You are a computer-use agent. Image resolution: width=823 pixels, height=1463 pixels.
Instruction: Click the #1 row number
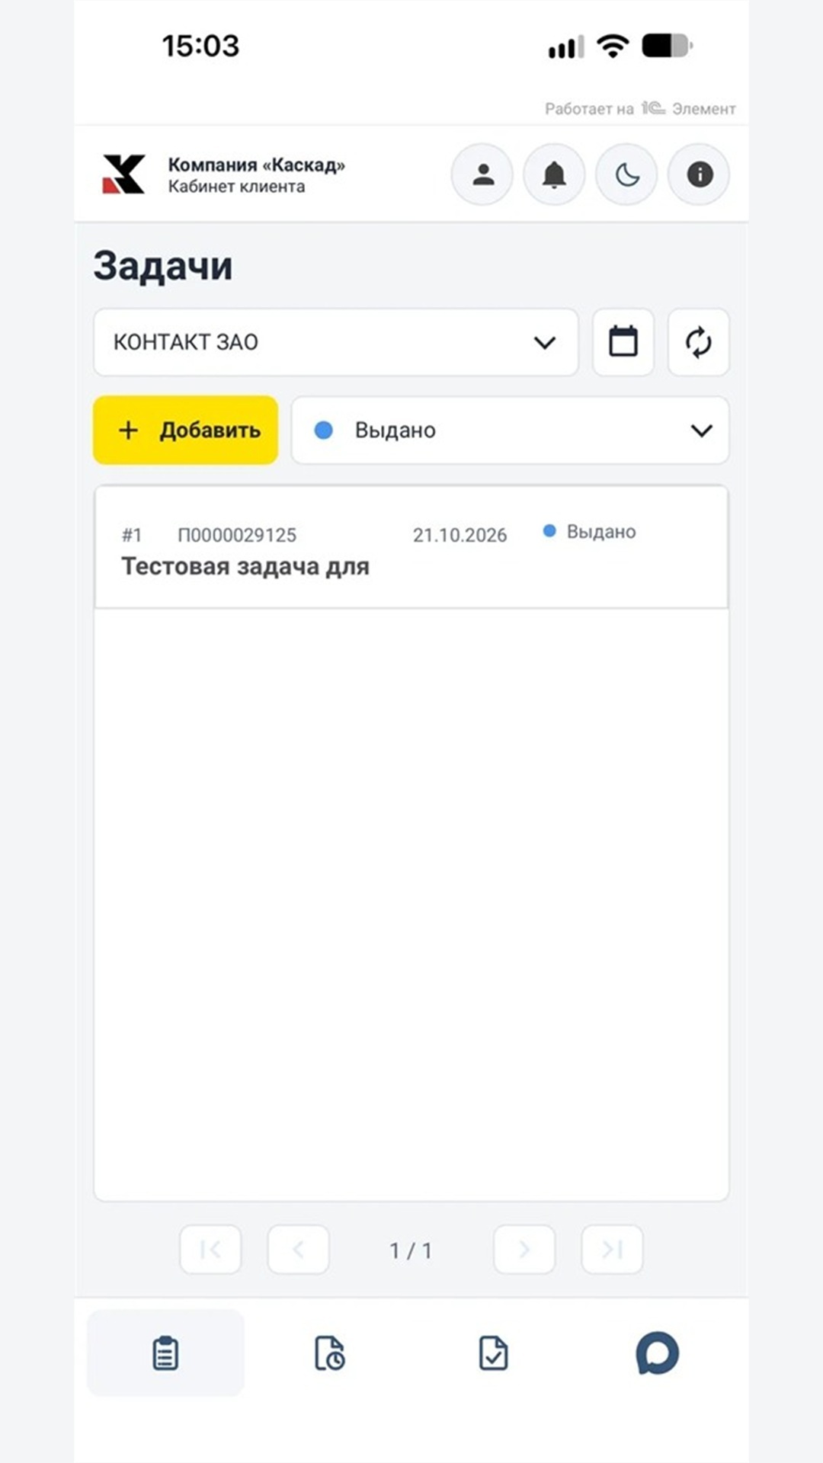coord(132,535)
